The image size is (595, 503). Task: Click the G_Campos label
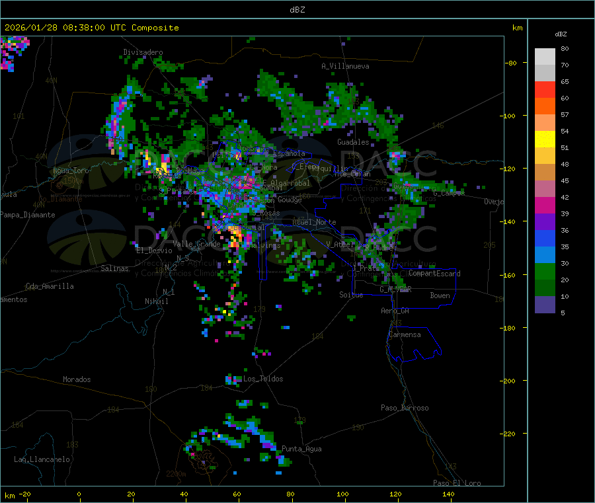click(449, 193)
